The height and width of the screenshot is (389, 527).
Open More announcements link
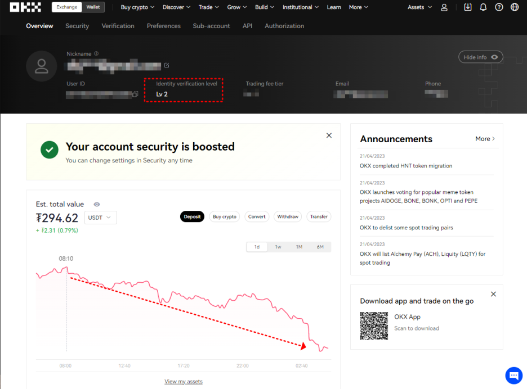(485, 139)
